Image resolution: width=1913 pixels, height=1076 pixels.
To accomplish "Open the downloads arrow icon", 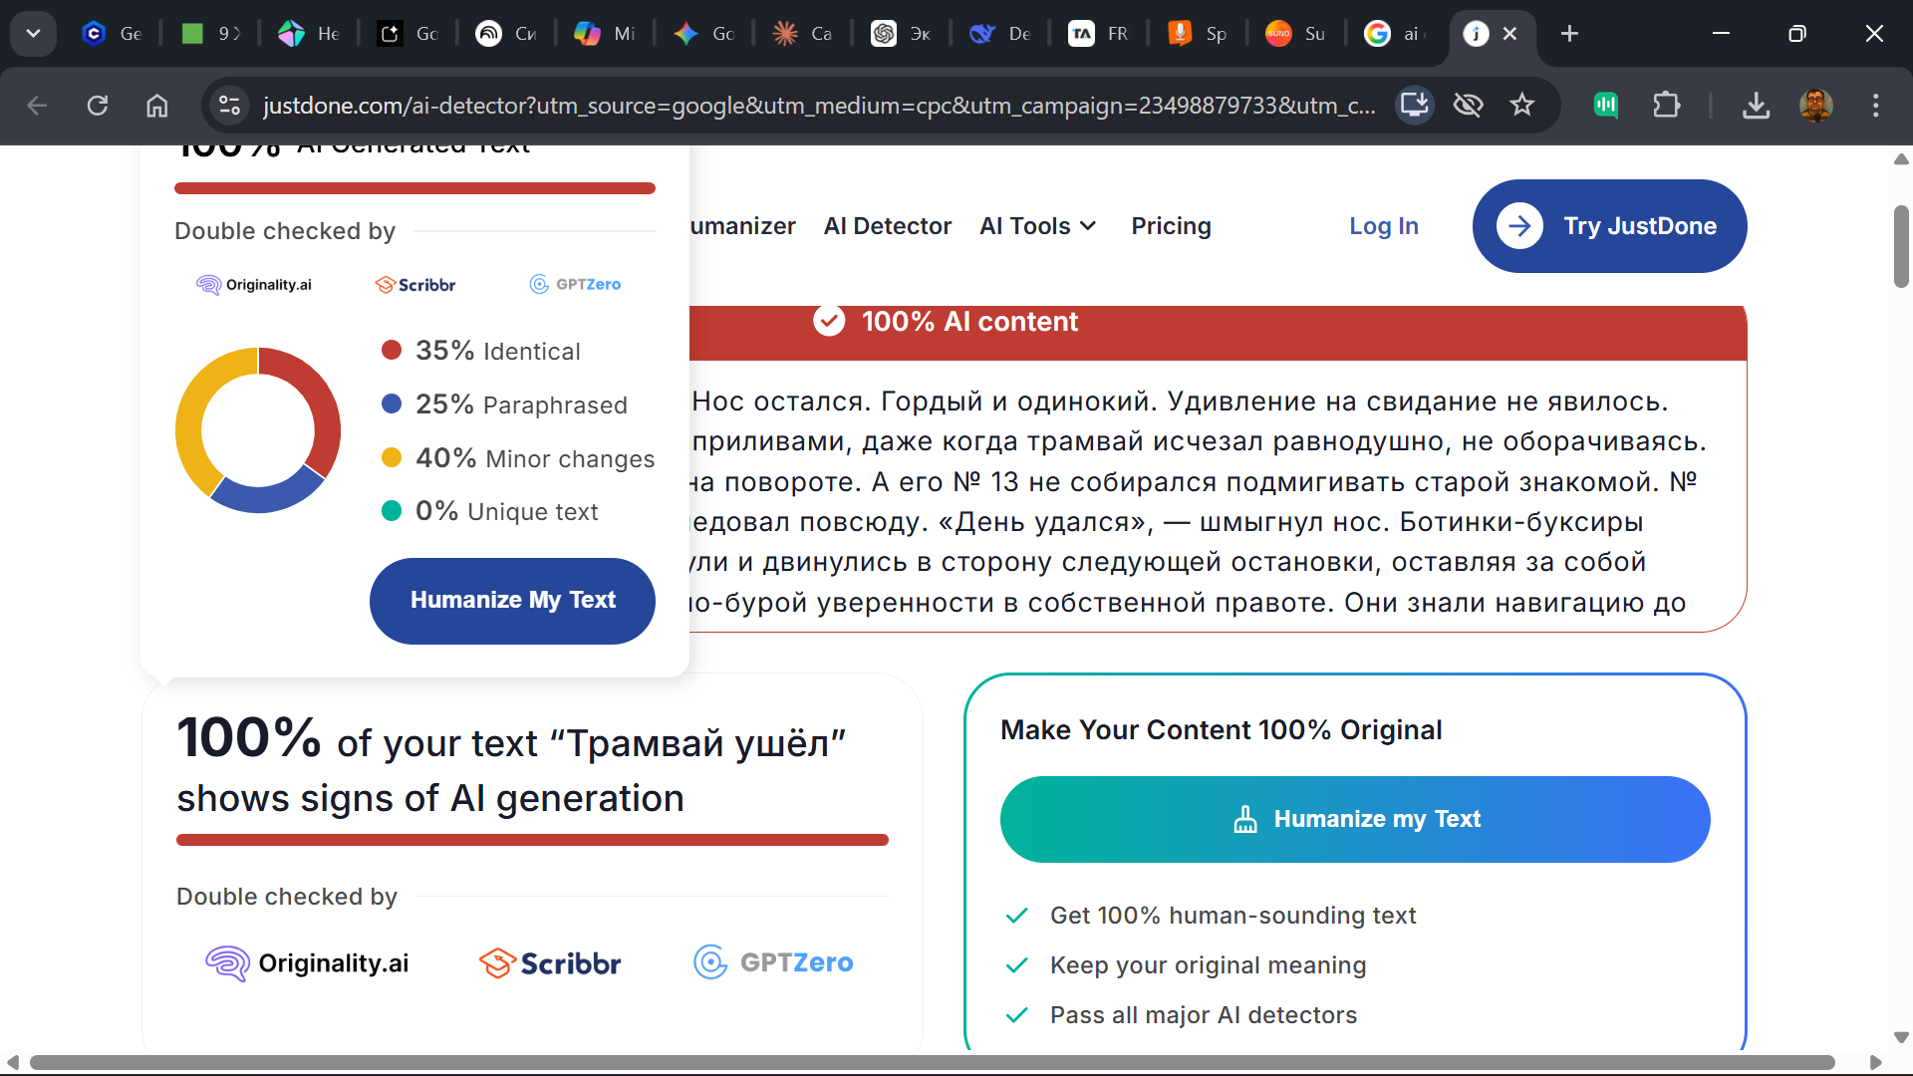I will click(x=1756, y=105).
